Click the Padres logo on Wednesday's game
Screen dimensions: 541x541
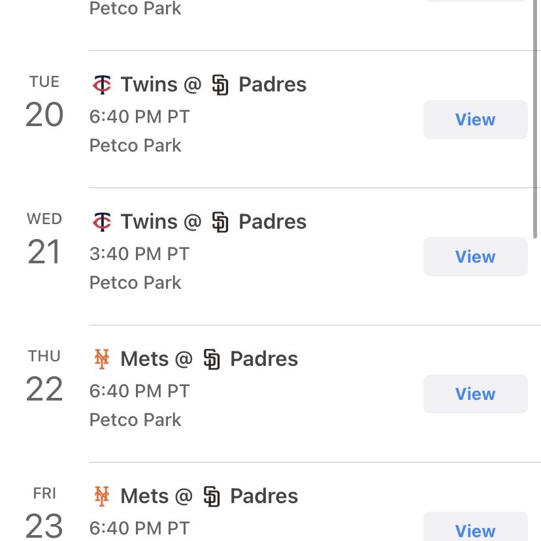pos(220,222)
